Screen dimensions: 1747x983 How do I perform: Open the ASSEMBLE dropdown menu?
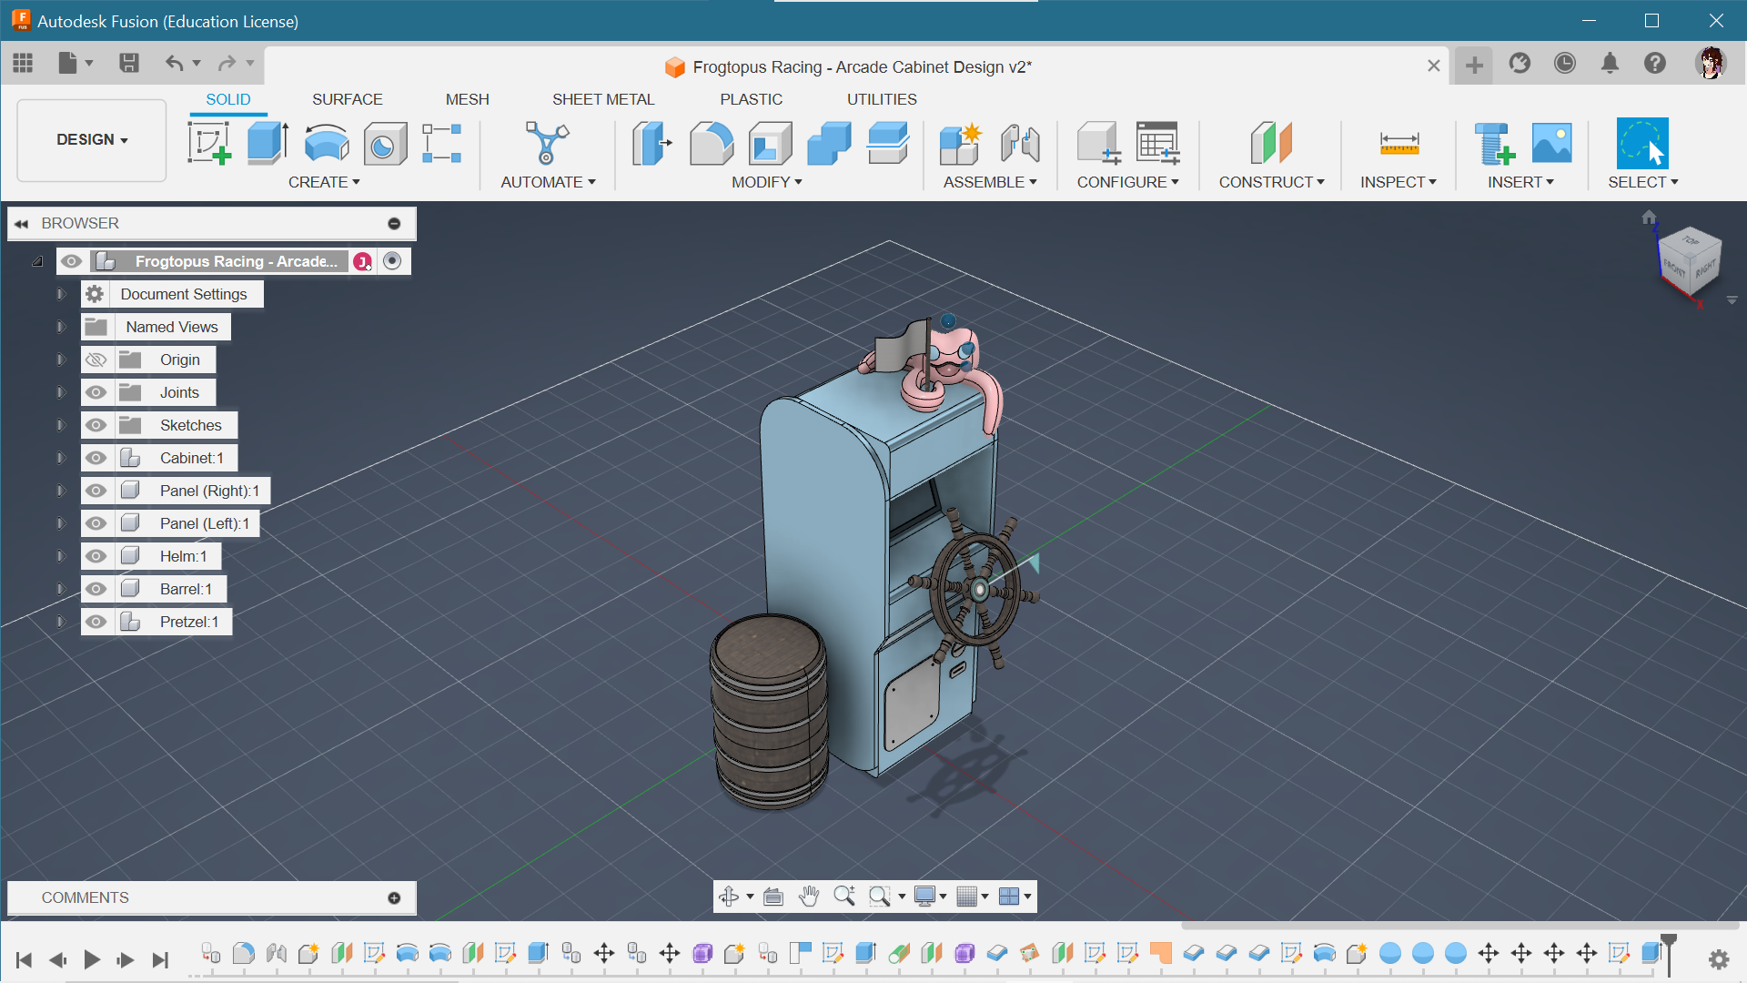[x=990, y=182]
